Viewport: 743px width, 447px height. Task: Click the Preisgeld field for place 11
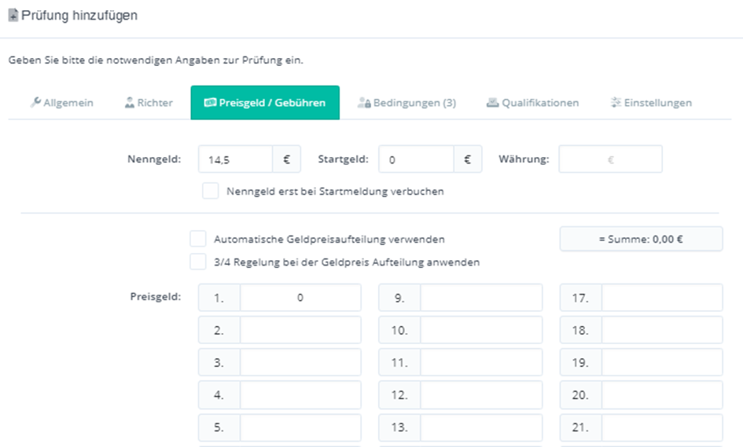(x=481, y=362)
